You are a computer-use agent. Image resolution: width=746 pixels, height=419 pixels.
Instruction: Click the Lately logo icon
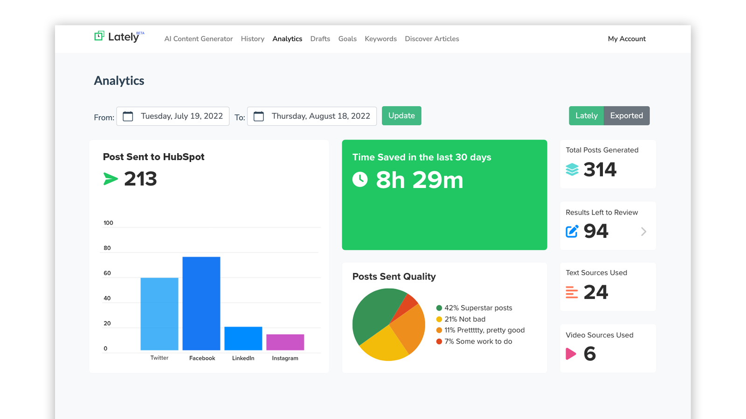click(x=99, y=36)
